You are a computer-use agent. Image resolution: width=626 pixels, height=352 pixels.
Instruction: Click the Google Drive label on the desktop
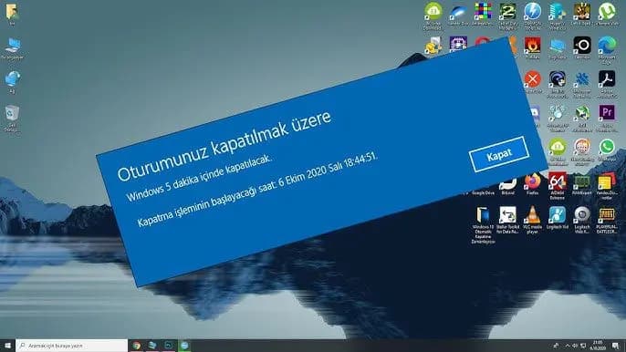click(x=483, y=192)
